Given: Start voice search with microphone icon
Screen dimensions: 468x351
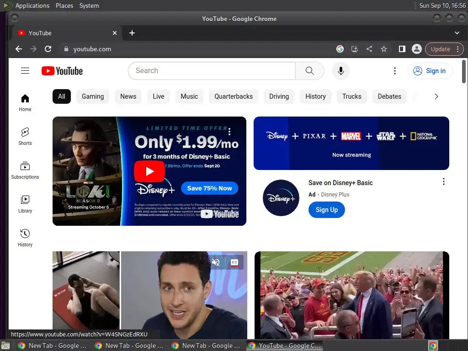Looking at the screenshot, I should tap(340, 71).
